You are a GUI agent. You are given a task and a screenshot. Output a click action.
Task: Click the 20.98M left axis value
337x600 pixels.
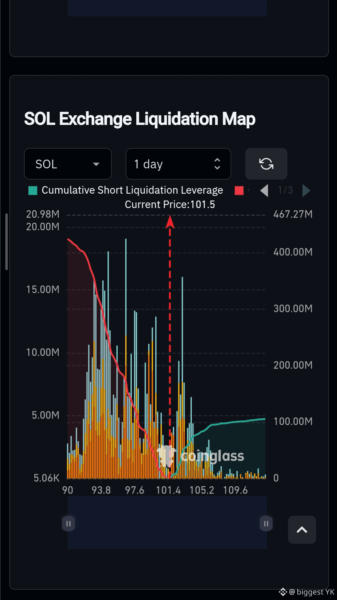pyautogui.click(x=43, y=214)
